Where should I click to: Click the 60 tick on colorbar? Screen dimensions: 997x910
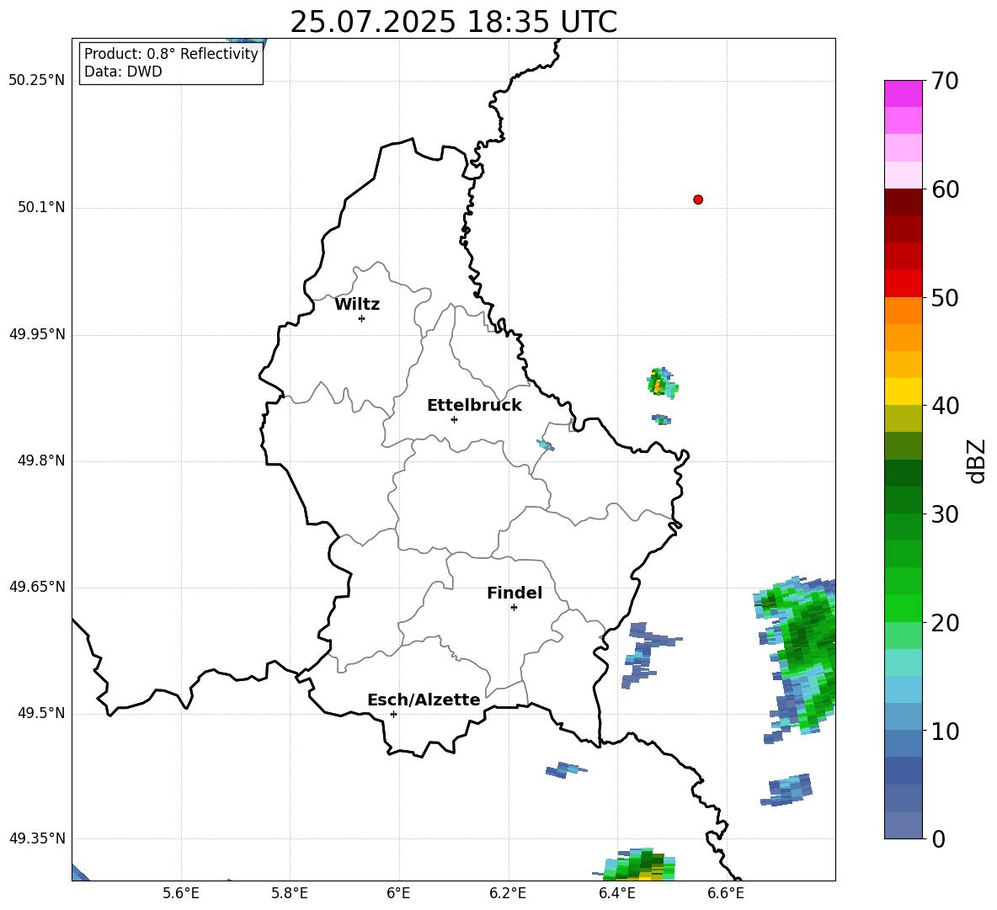945,189
